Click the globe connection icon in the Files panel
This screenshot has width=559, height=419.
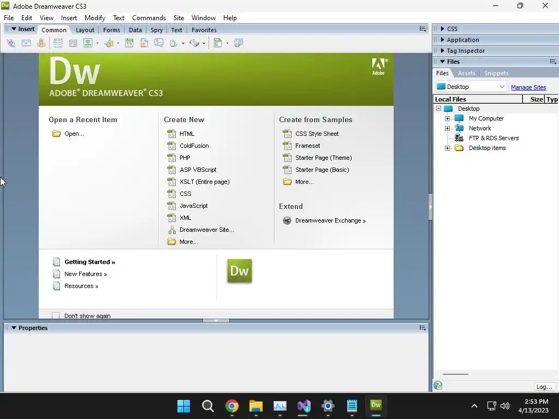[438, 386]
